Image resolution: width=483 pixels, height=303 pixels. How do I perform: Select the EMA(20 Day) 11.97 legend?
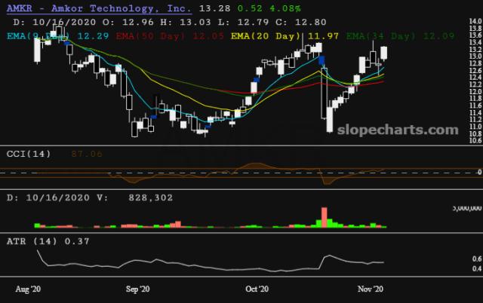tap(285, 36)
